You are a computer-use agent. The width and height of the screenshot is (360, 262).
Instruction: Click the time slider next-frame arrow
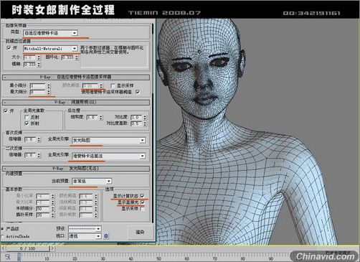(x=52, y=248)
